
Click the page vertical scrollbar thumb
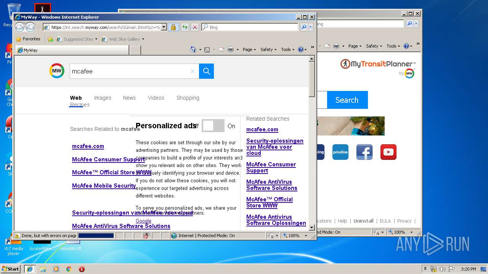(x=311, y=79)
